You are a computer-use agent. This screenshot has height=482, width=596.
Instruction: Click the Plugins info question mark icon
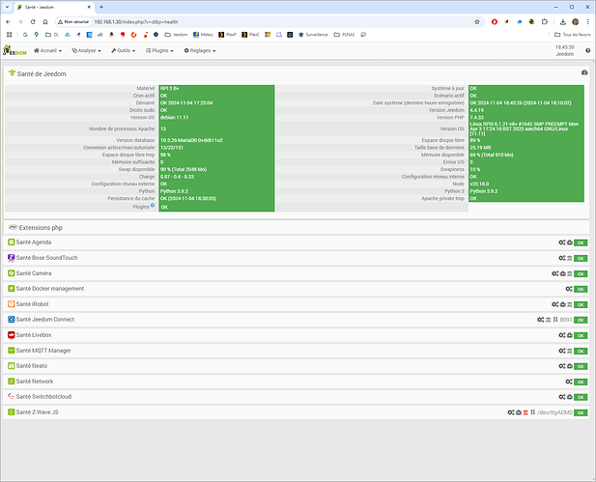153,206
